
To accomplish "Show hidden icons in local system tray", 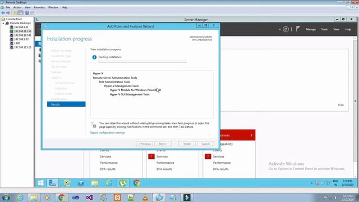I will click(320, 198).
